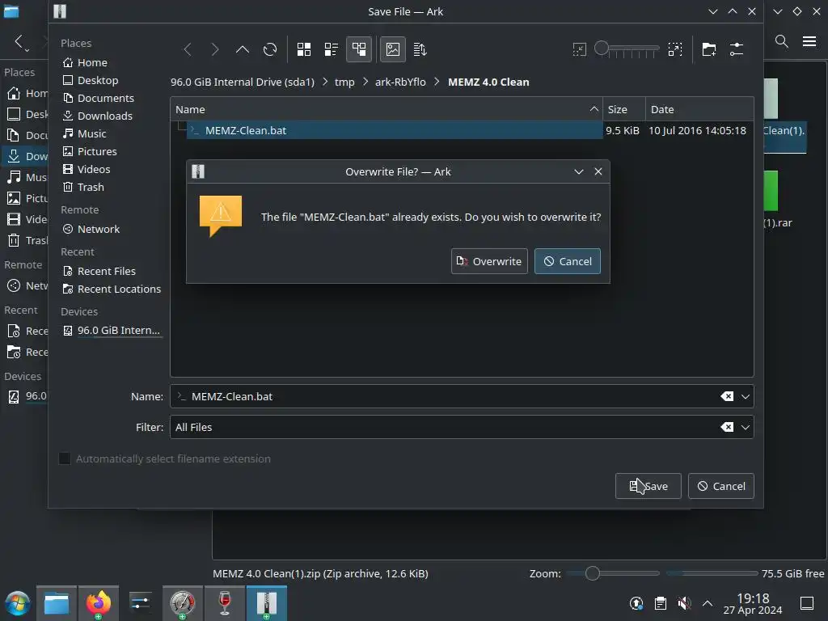Navigate to parent folder in Save dialog
Screen dimensions: 828x621
[243, 49]
